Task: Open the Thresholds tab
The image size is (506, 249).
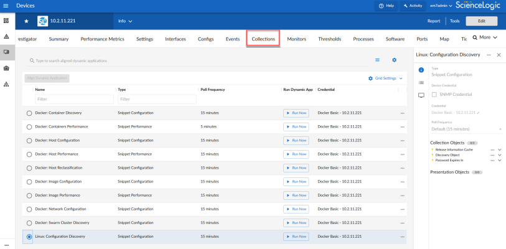Action: click(329, 39)
